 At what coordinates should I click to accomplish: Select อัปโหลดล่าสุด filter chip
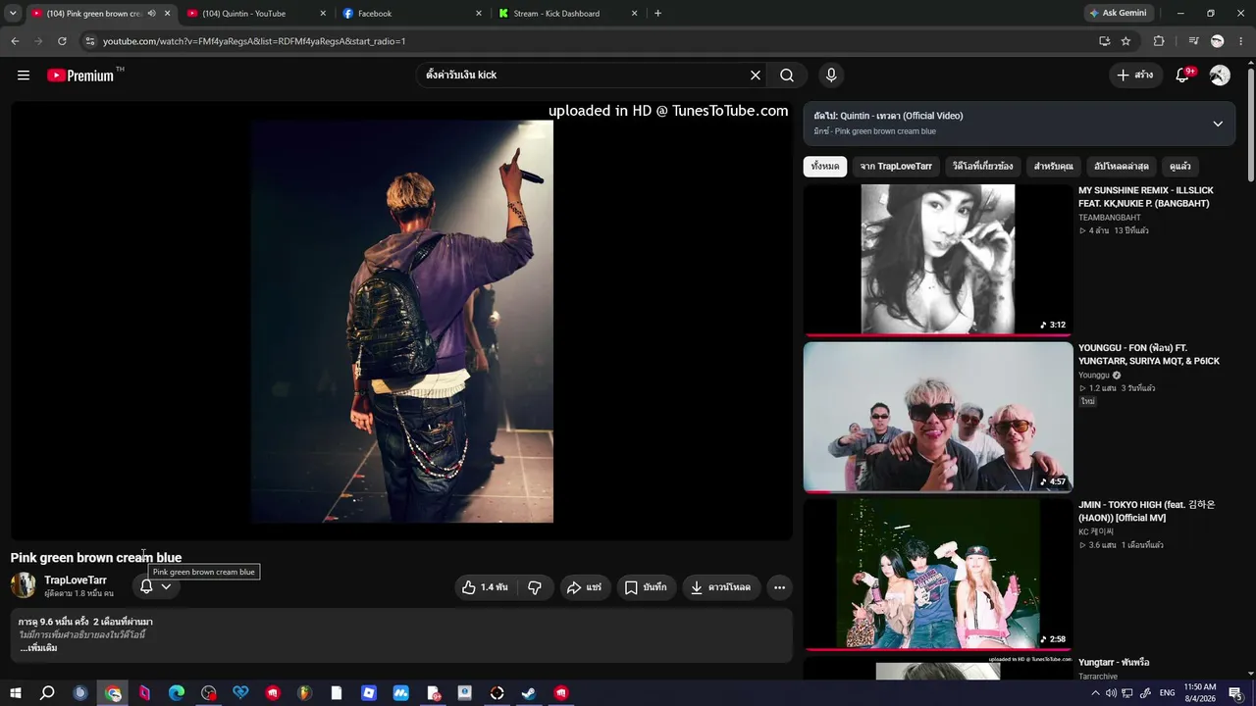1122,167
